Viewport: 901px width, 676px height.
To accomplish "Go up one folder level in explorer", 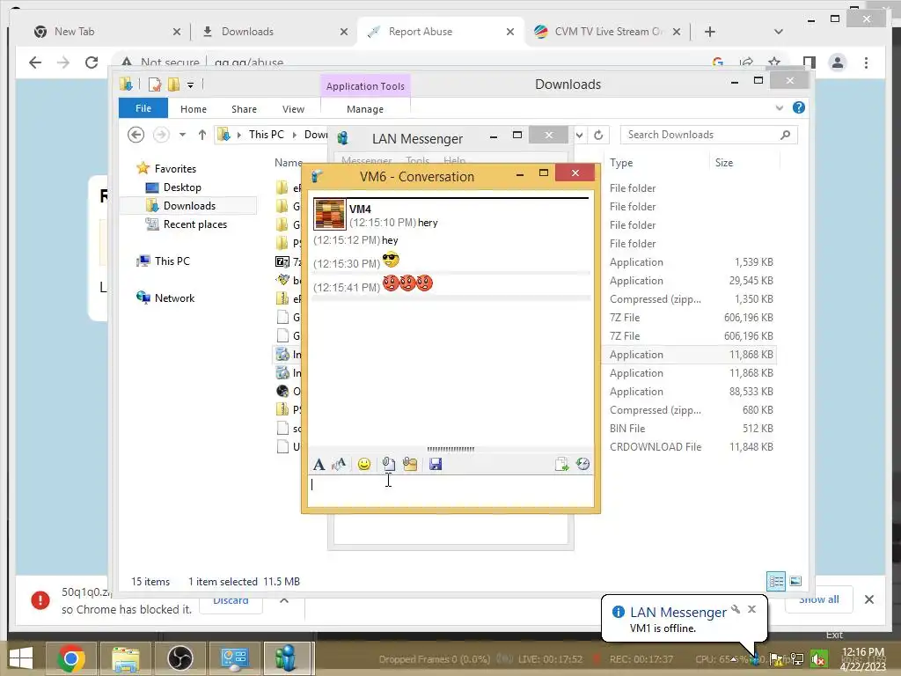I will [x=202, y=135].
